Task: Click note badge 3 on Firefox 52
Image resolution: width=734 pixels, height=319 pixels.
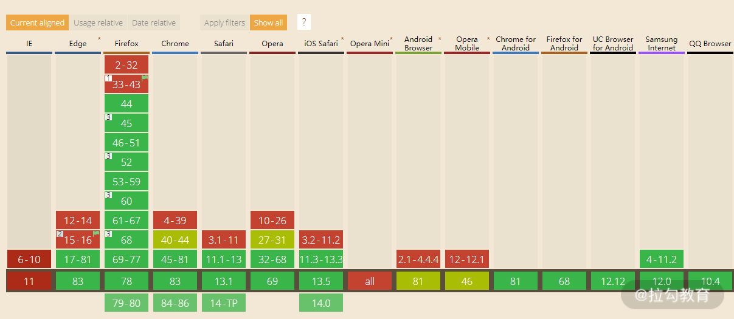Action: pyautogui.click(x=108, y=156)
